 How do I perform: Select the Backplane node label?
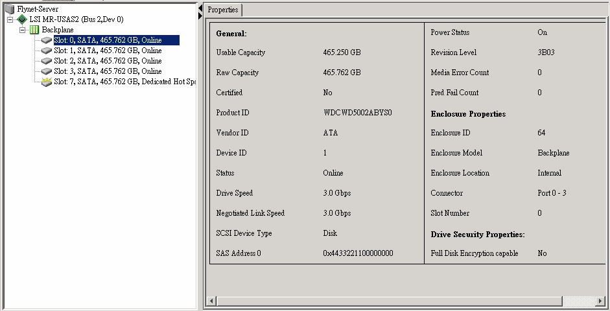58,30
